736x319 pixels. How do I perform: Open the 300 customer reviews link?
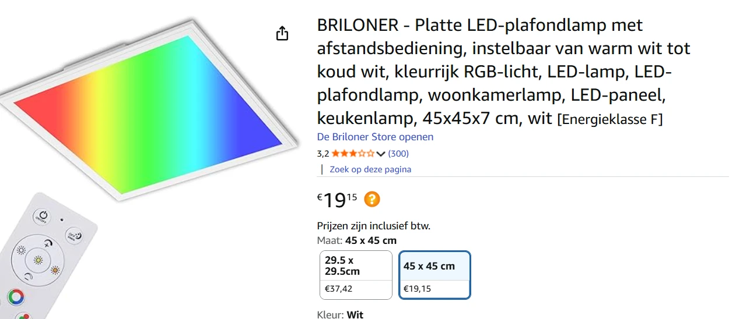[x=398, y=154]
